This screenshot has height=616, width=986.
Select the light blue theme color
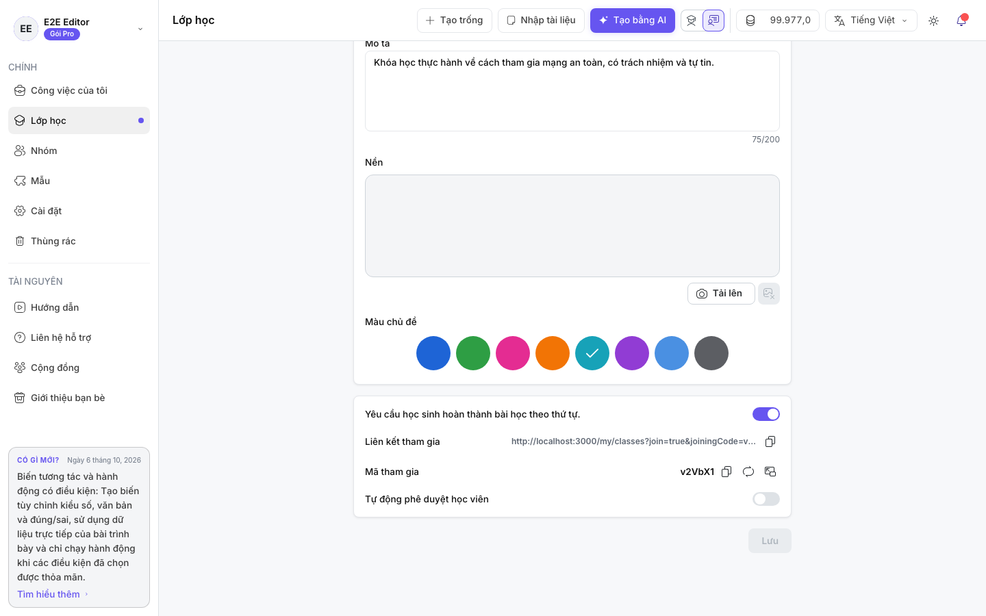672,353
